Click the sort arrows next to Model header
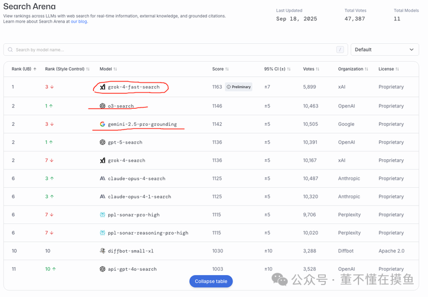Image resolution: width=428 pixels, height=297 pixels. pos(115,69)
